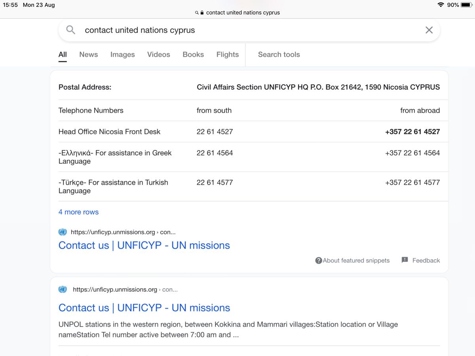
Task: Click UN favicon beside second search result
Action: click(63, 290)
